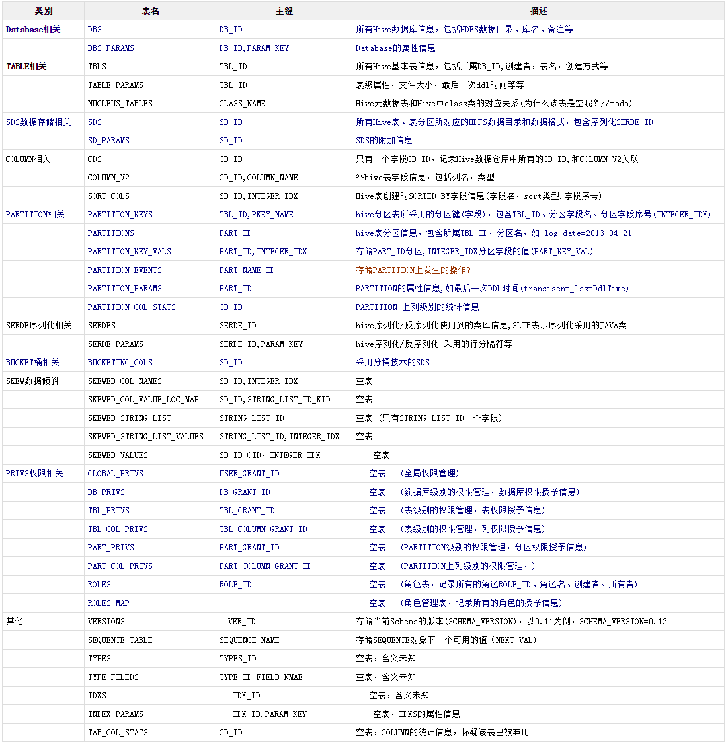Open the Database相关 category link

(x=33, y=30)
